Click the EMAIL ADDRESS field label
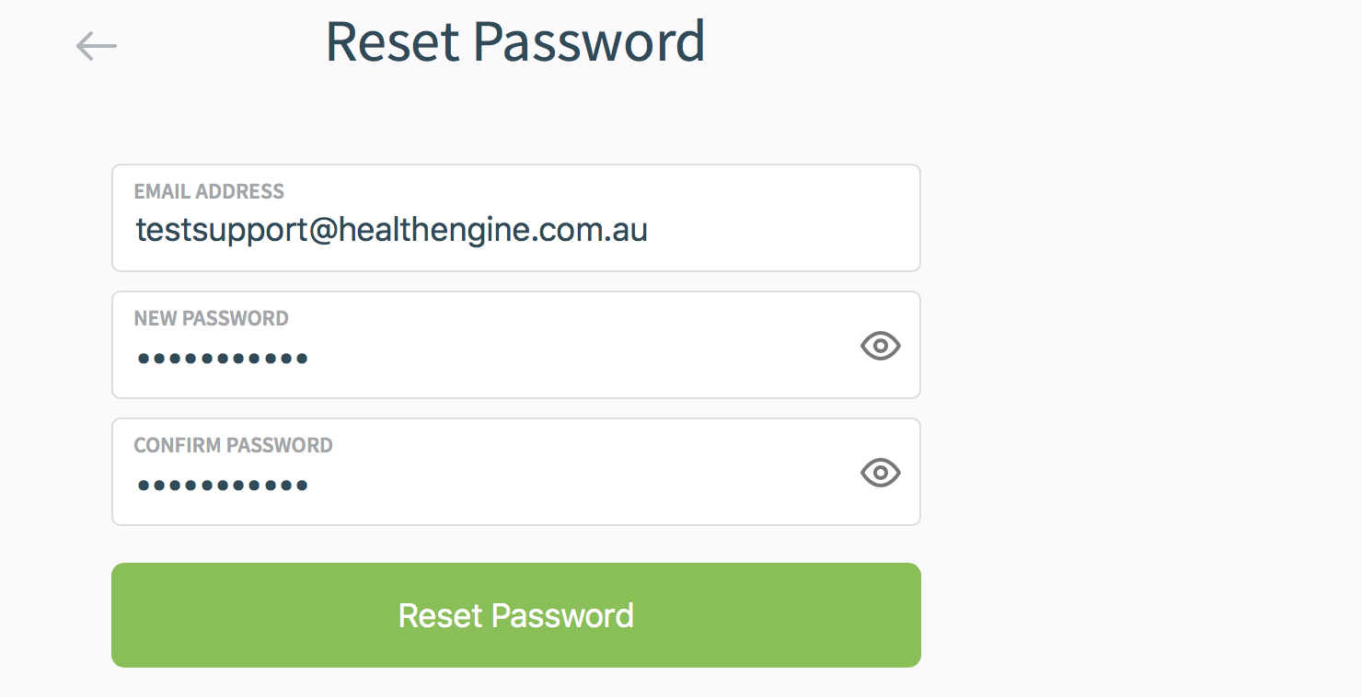The width and height of the screenshot is (1362, 697). tap(209, 191)
